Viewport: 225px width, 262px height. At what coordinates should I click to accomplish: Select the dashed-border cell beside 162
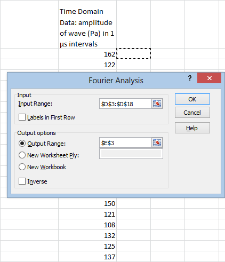133,54
